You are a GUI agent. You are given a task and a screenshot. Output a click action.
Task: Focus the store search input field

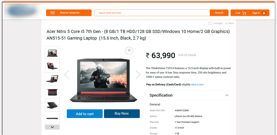152,13
